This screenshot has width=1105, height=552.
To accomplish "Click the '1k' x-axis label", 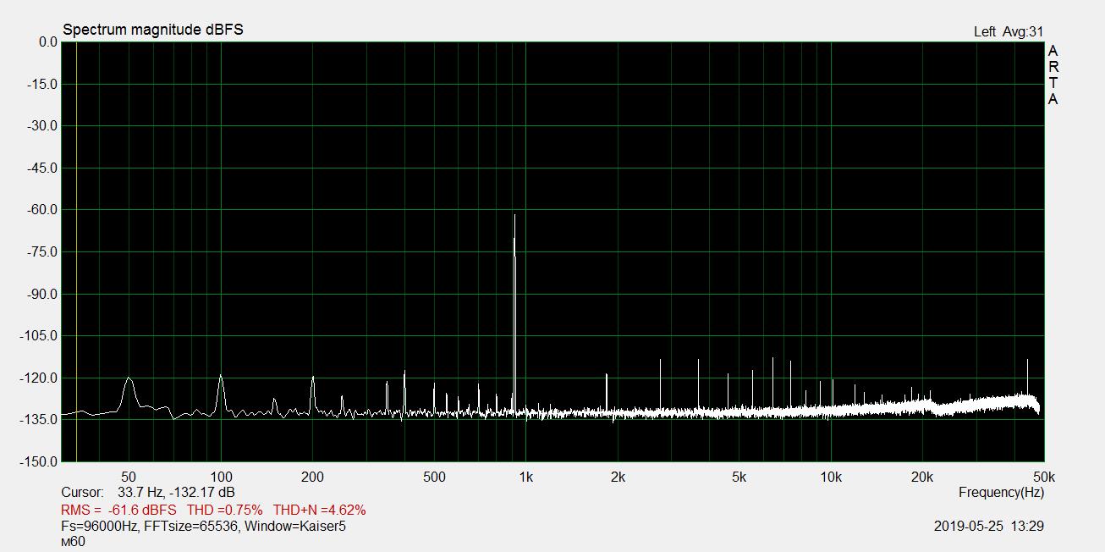I will pyautogui.click(x=525, y=477).
